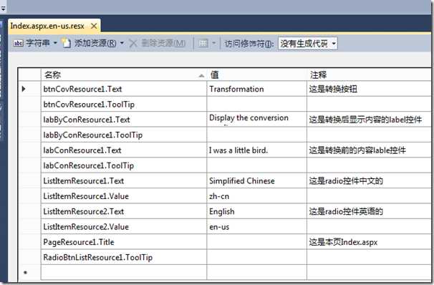
Task: Open the 字符串 resource type dropdown arrow
Action: pyautogui.click(x=55, y=43)
